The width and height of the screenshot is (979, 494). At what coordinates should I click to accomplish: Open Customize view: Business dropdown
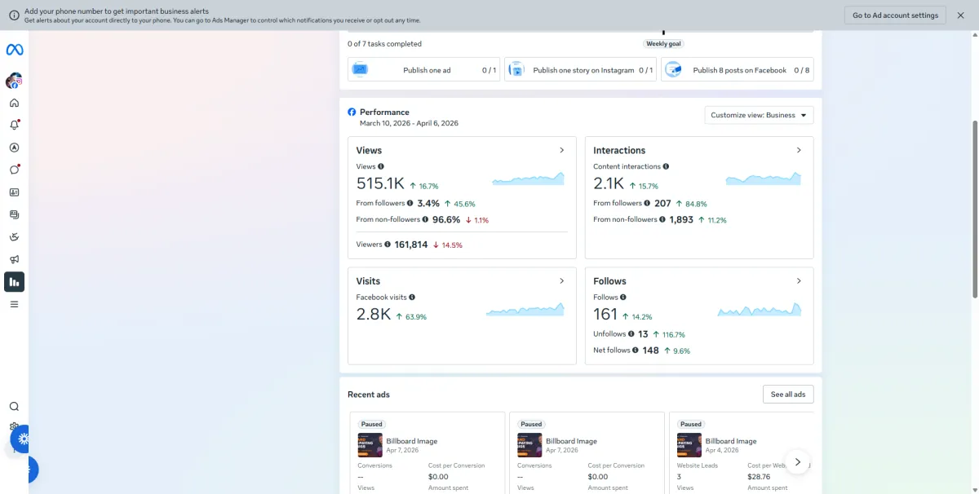[759, 115]
